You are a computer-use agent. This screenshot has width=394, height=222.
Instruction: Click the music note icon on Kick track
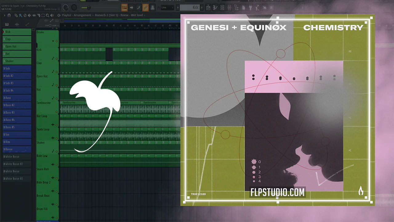pyautogui.click(x=53, y=58)
